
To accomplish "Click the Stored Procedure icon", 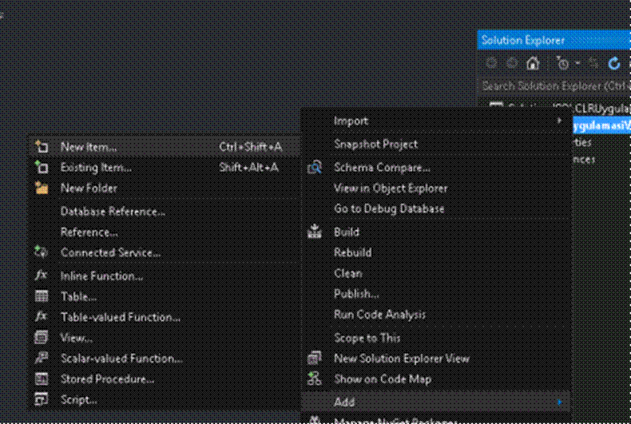I will pyautogui.click(x=42, y=378).
